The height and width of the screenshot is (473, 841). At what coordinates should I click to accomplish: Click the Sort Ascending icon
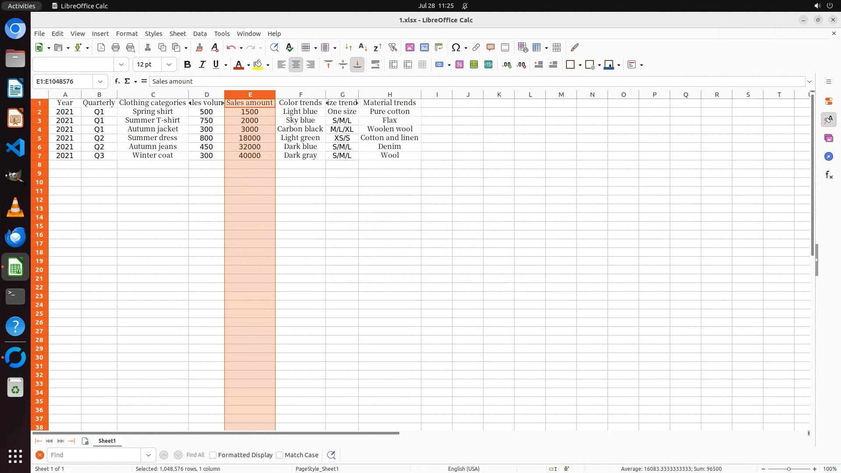(x=362, y=47)
